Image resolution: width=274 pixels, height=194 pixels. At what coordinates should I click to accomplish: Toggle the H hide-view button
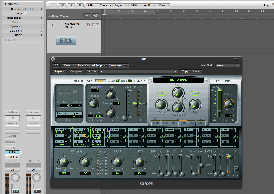pos(80,5)
